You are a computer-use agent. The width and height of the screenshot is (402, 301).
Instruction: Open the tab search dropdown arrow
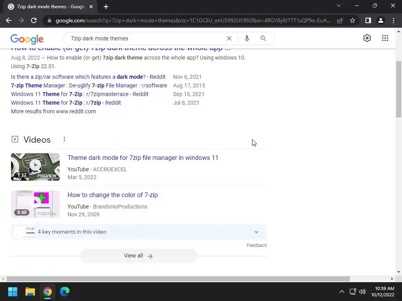click(339, 5)
